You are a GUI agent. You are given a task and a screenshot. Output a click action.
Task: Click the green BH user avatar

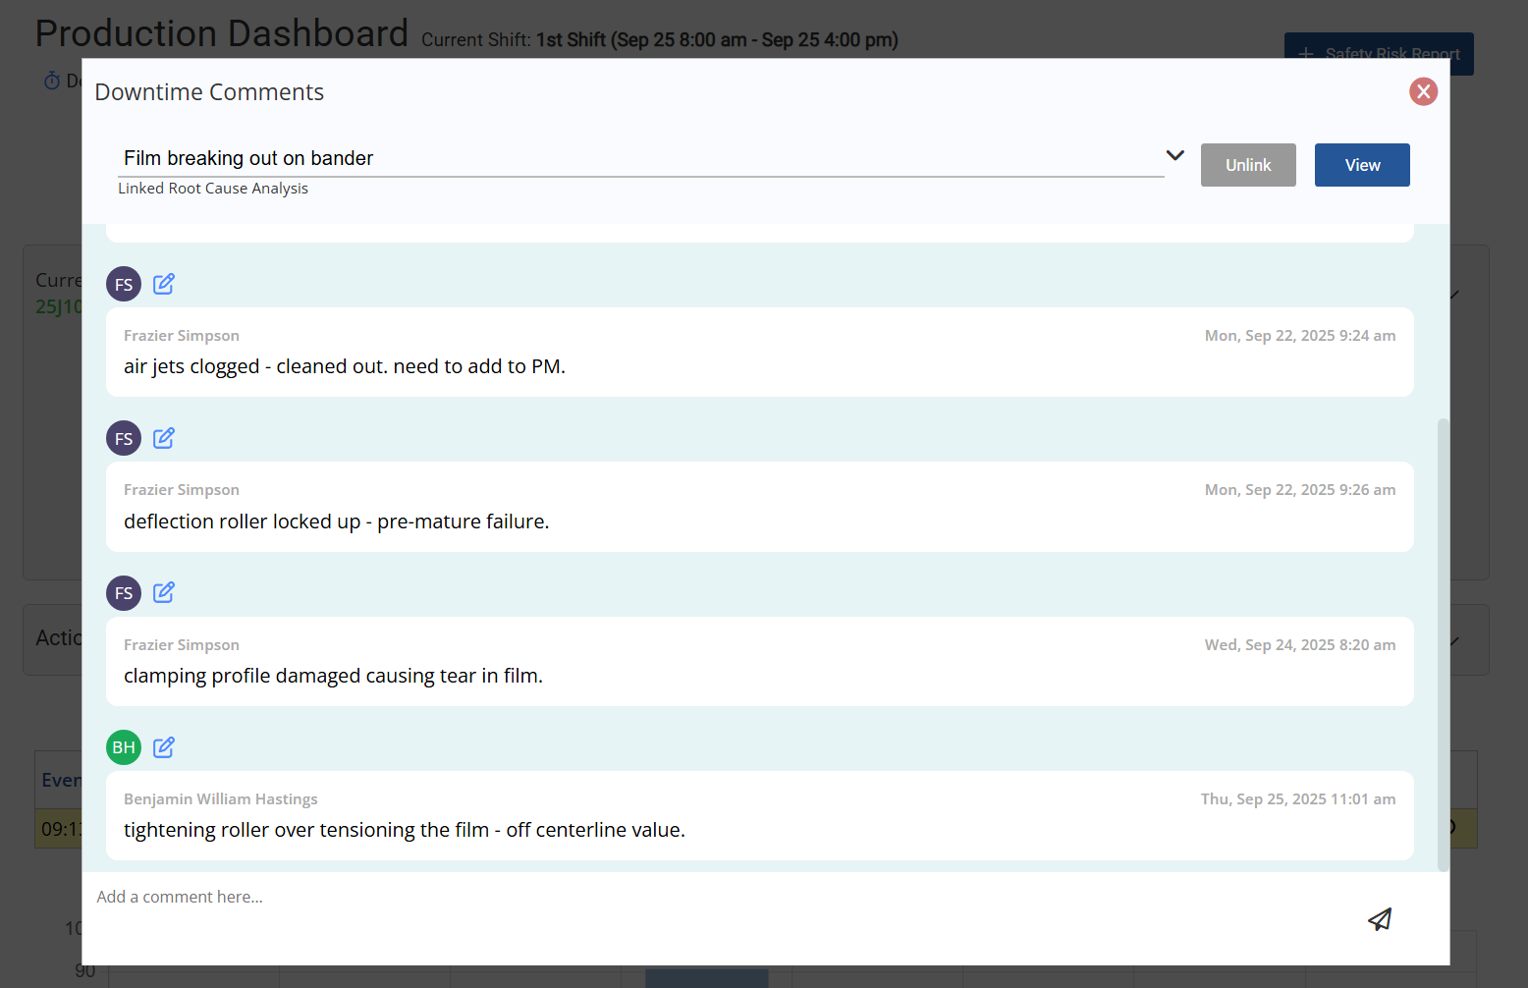pyautogui.click(x=124, y=747)
